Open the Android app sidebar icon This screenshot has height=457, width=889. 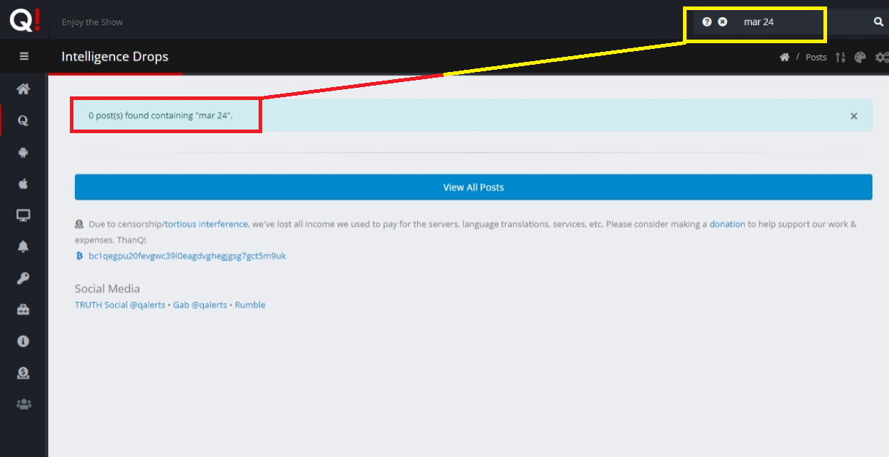pos(24,153)
